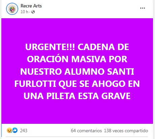Viewport: 155px width, 139px height.
Task: Click the ORACIÓN MASIVA POR line
Action: (x=77, y=59)
